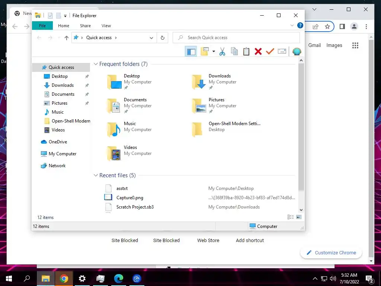Collapse the Recent files group

(96, 175)
